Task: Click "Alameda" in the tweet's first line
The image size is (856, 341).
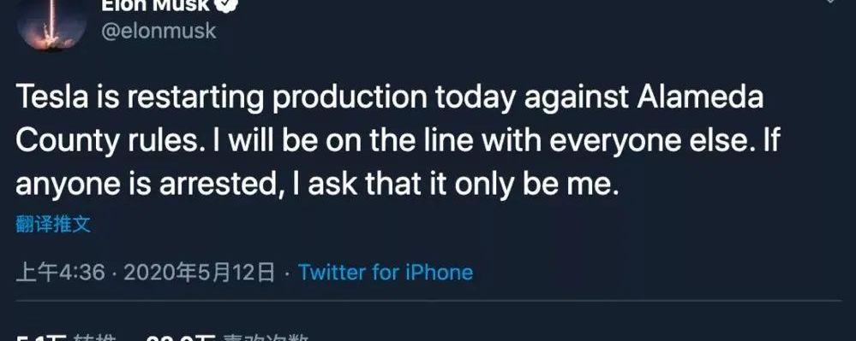Action: tap(700, 97)
